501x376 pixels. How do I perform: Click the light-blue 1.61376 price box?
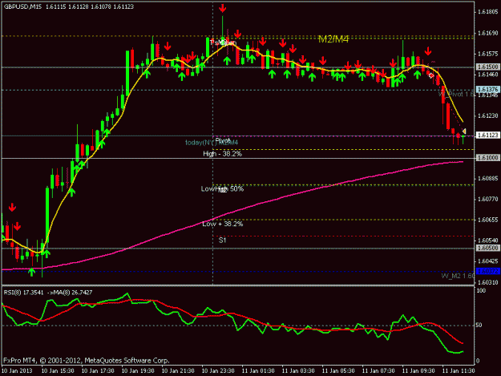[x=487, y=90]
